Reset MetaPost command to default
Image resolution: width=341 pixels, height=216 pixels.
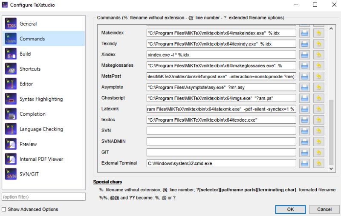point(318,77)
